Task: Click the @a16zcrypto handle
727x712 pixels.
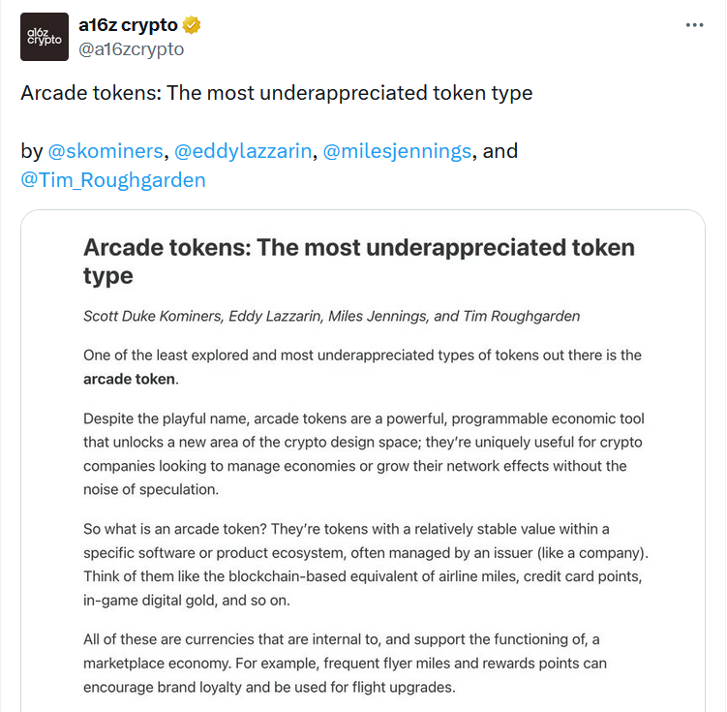Action: 131,48
